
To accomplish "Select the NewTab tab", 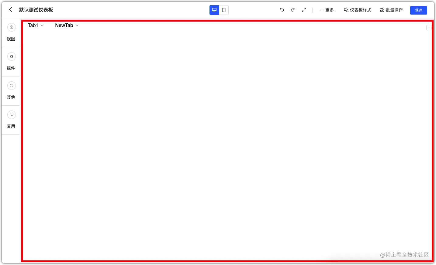I will [64, 25].
